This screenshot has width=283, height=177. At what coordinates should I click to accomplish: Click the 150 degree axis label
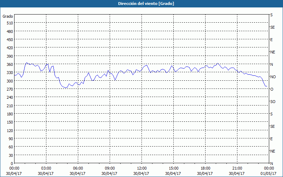[10, 122]
